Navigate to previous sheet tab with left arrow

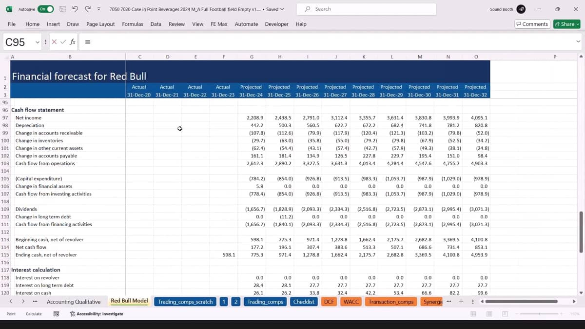[11, 302]
